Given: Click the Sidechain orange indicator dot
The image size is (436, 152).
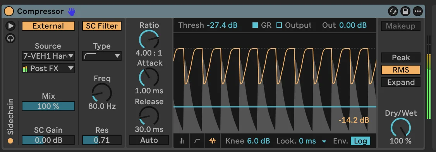Looking at the screenshot, I should tap(10, 141).
